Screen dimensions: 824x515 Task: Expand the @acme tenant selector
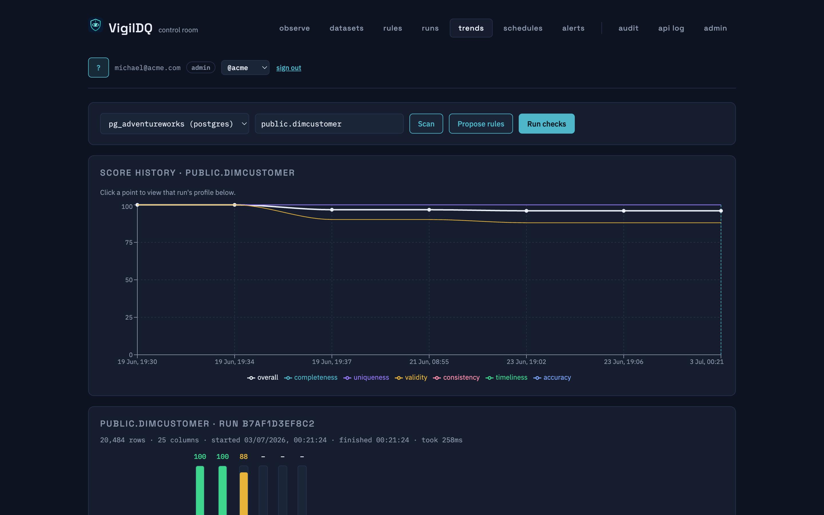(245, 68)
